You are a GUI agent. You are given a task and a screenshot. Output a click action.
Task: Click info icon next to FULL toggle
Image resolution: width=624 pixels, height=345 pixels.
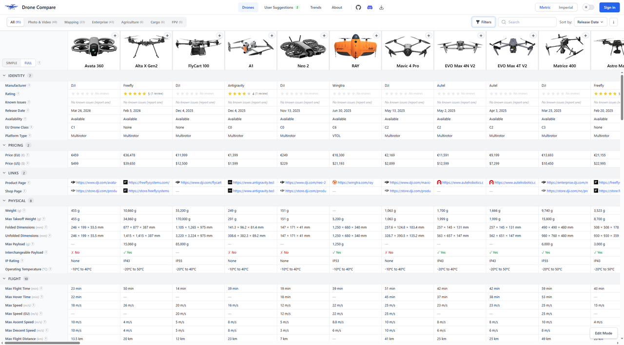(39, 63)
